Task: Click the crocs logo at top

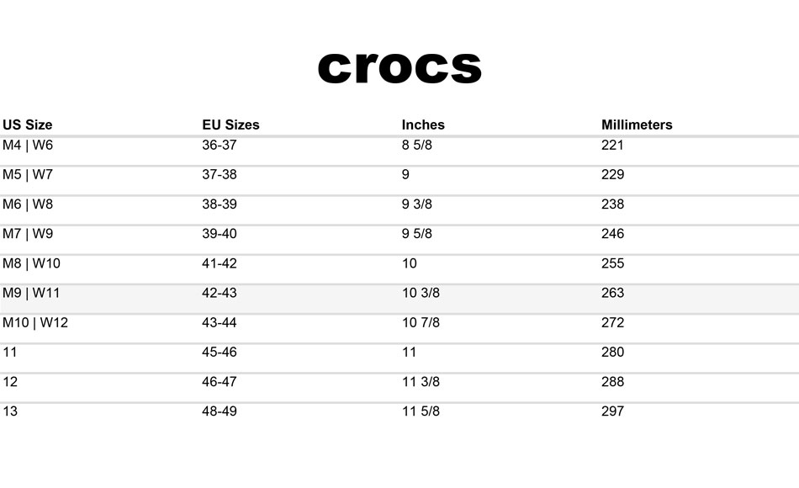Action: tap(399, 67)
